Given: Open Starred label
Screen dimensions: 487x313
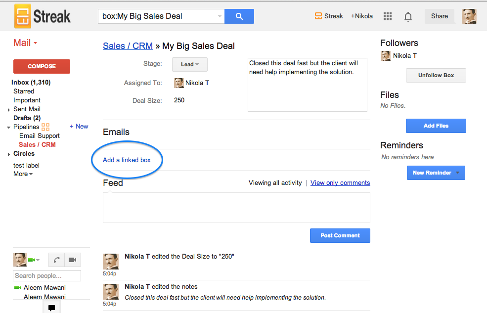Looking at the screenshot, I should (24, 91).
